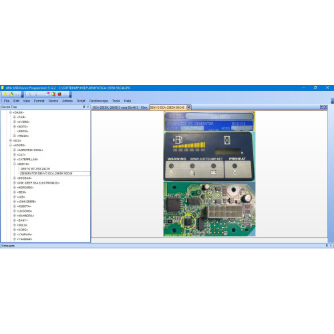Select the JOHN DEERE tree item
This screenshot has width=334, height=334.
click(27, 202)
